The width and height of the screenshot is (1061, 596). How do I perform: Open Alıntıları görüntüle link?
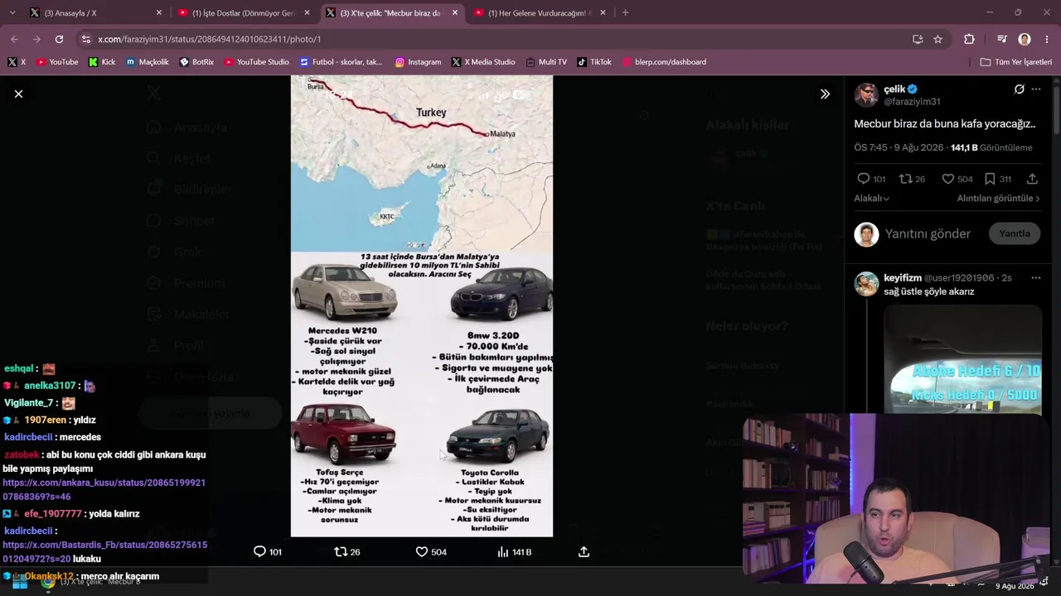[x=998, y=199]
